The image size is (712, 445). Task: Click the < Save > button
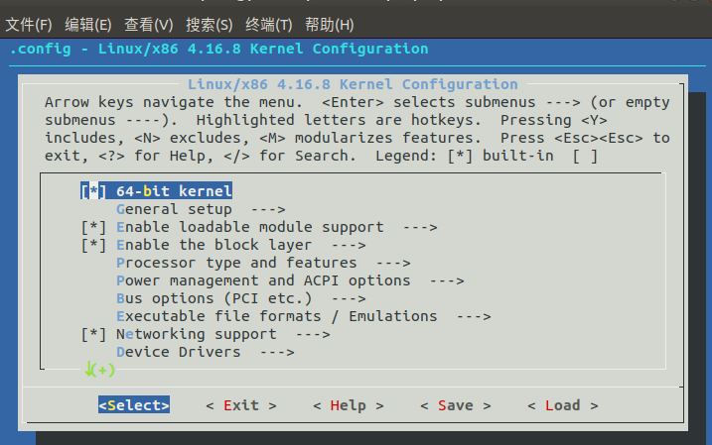456,405
